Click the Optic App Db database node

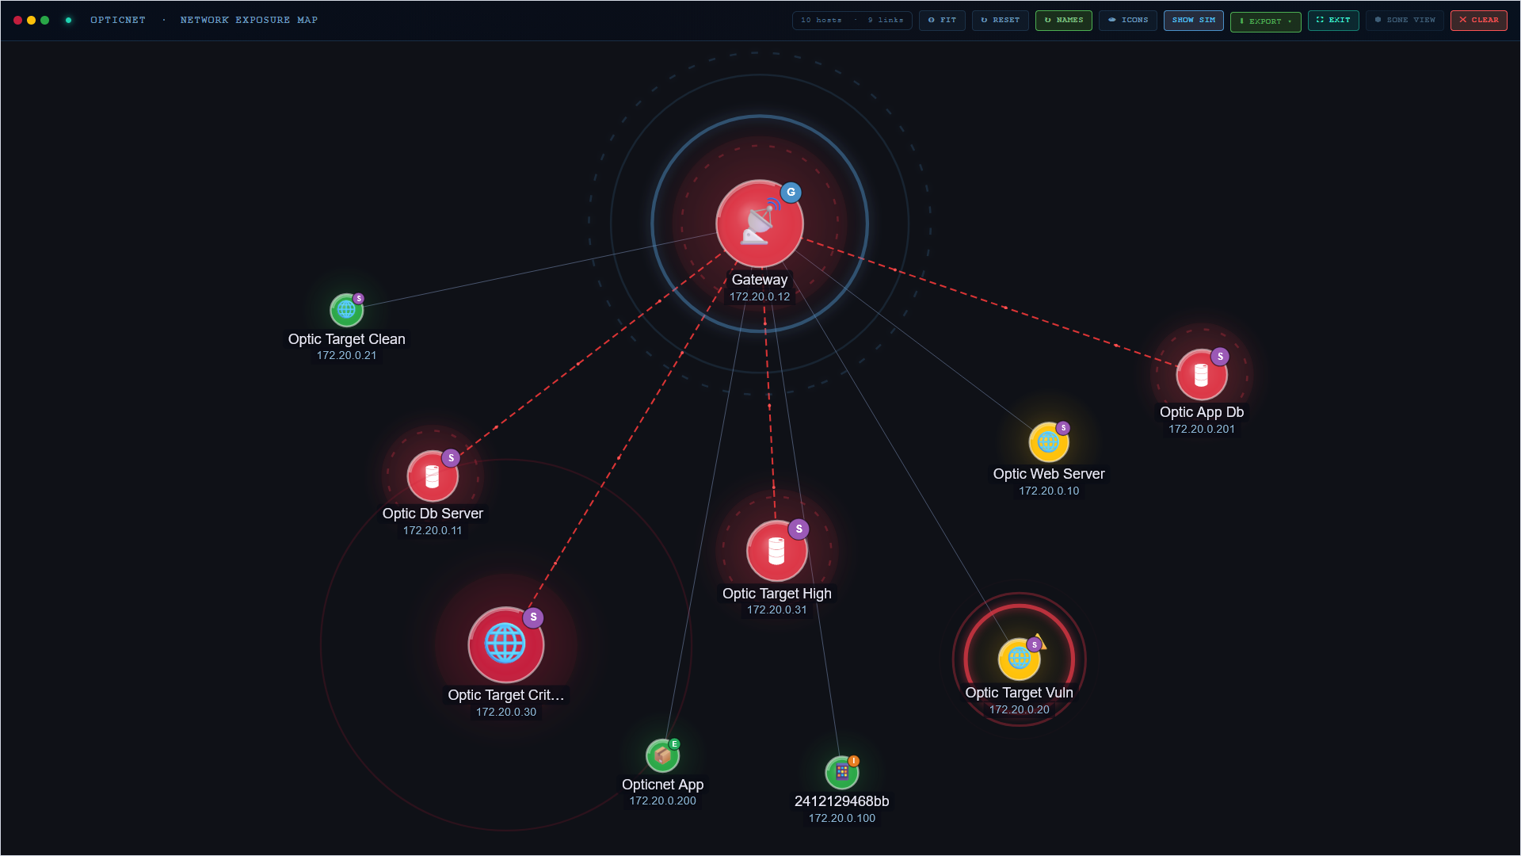pyautogui.click(x=1201, y=374)
